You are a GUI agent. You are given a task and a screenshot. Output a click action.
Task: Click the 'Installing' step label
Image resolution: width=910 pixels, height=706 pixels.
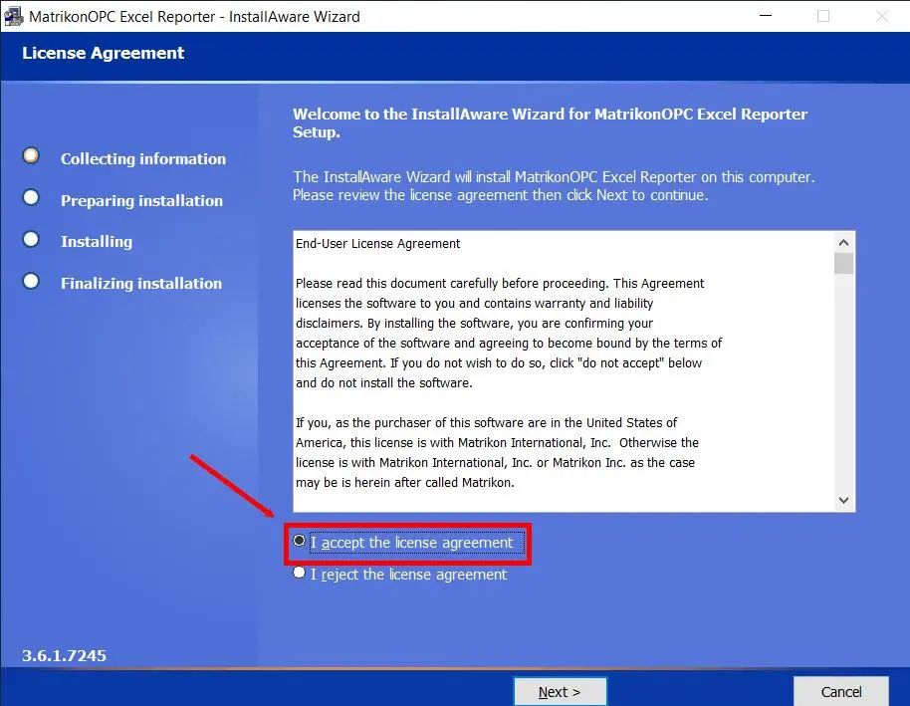[x=97, y=242]
